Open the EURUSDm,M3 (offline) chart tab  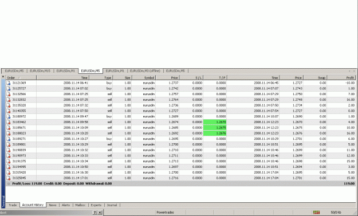(x=145, y=71)
